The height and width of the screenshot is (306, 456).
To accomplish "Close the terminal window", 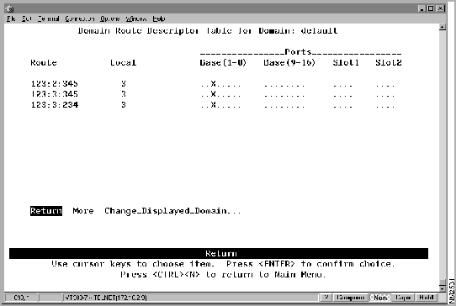I will pyautogui.click(x=441, y=8).
